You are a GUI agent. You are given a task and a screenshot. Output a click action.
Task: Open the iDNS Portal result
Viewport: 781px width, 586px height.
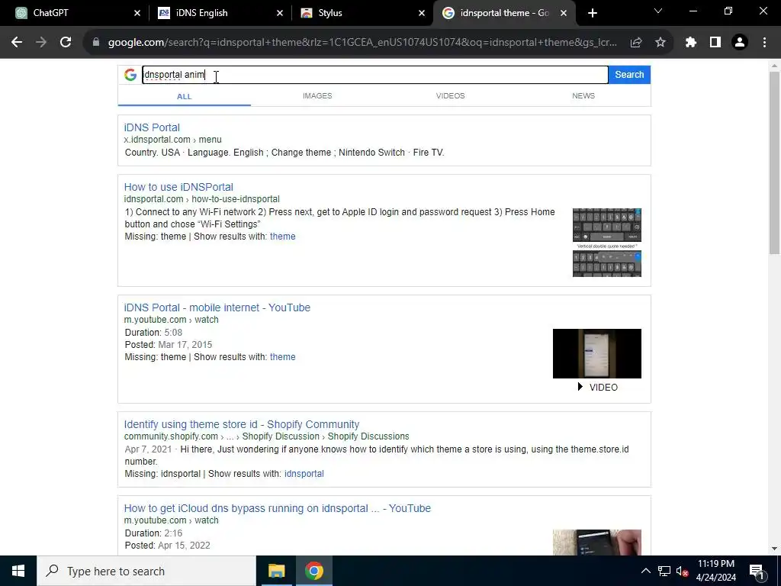click(152, 127)
